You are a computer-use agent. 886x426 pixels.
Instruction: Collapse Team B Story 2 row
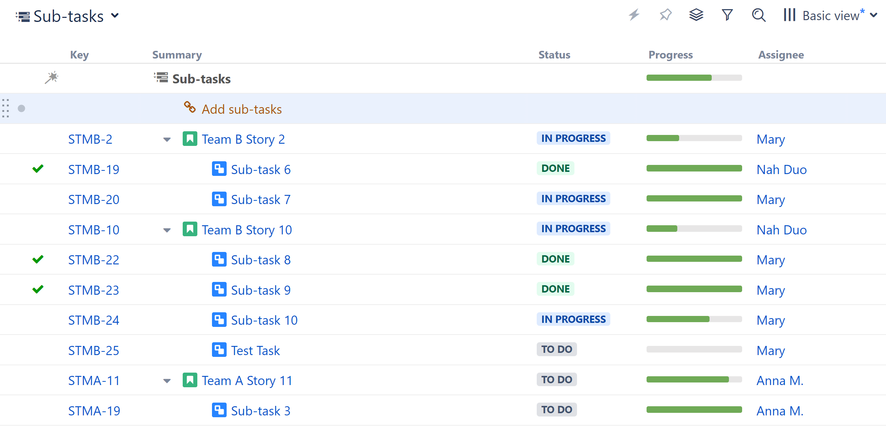tap(167, 139)
